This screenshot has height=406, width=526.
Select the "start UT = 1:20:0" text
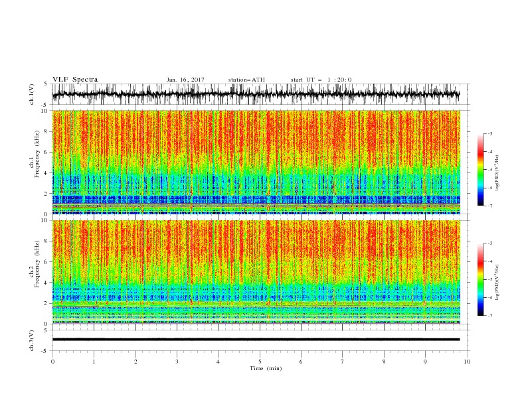pos(321,80)
